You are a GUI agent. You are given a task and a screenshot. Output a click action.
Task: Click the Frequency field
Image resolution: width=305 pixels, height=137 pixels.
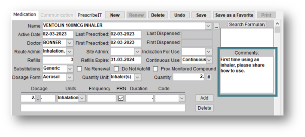tap(102, 98)
